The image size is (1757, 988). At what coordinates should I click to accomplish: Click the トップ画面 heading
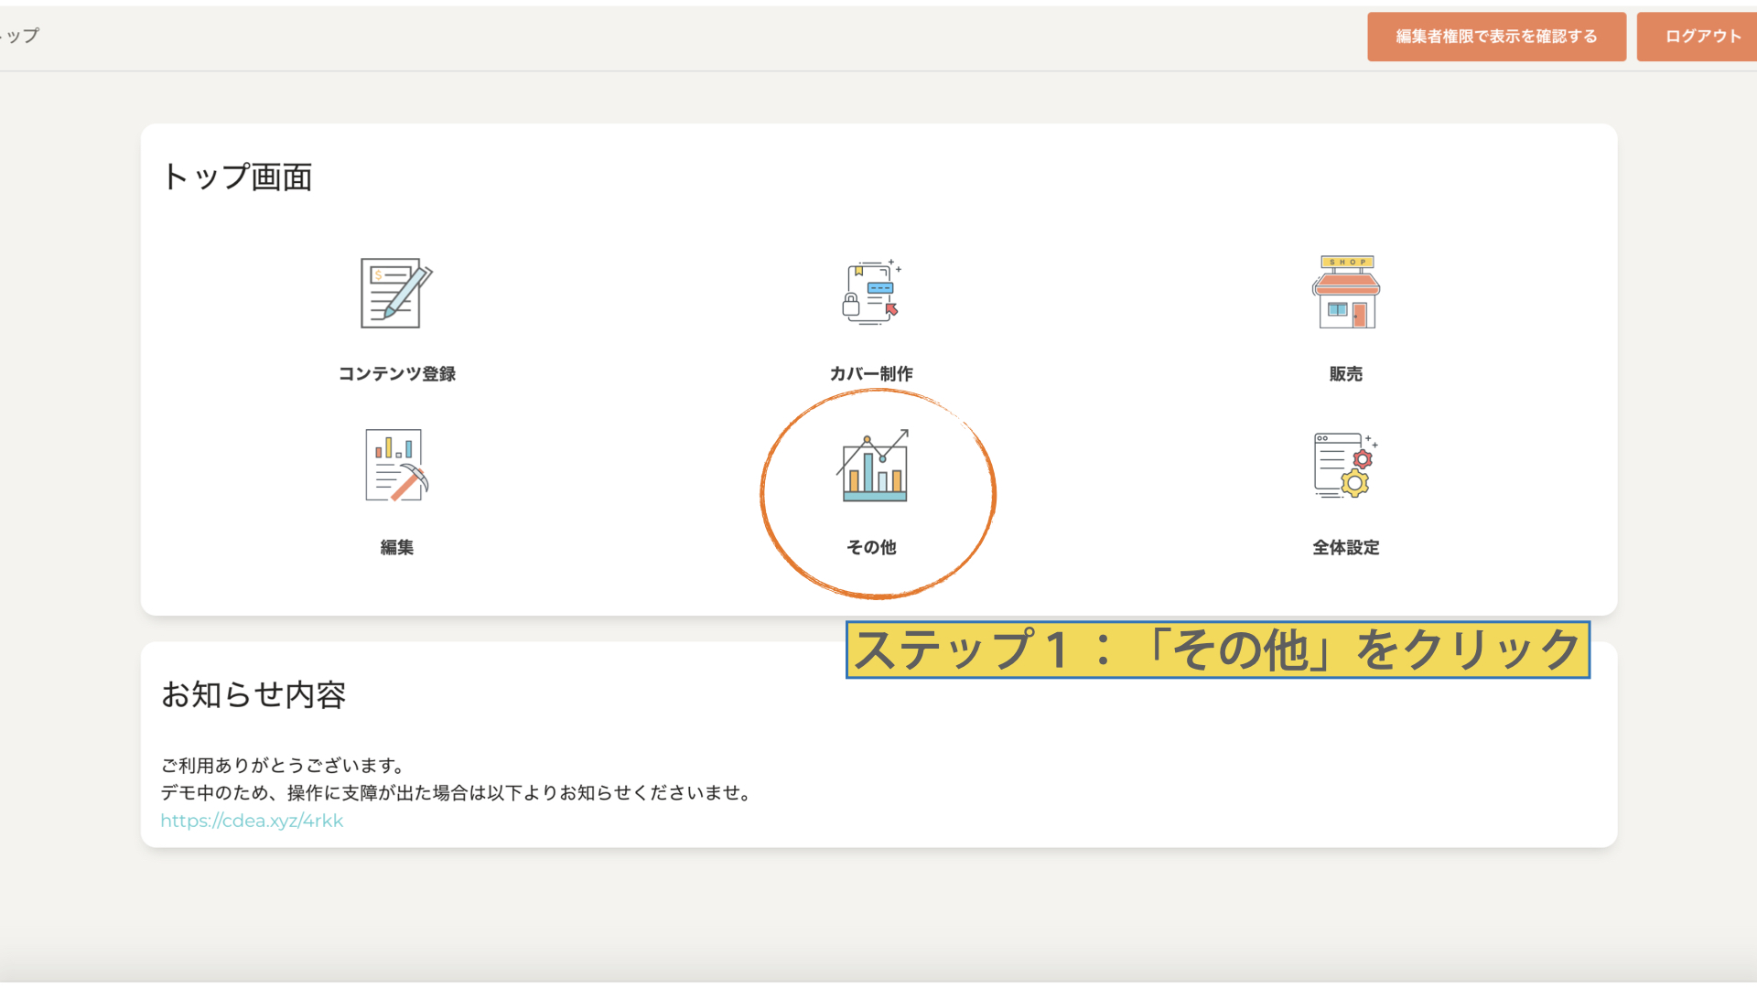[x=237, y=177]
